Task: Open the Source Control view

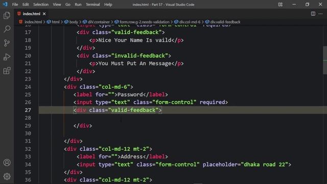Action: (7, 43)
